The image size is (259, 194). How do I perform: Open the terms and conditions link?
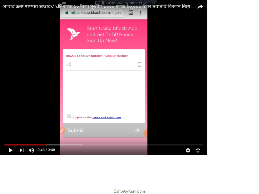(107, 117)
